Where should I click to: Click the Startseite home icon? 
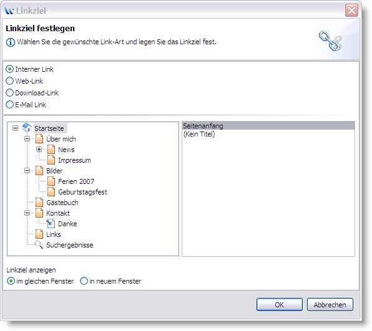(27, 128)
